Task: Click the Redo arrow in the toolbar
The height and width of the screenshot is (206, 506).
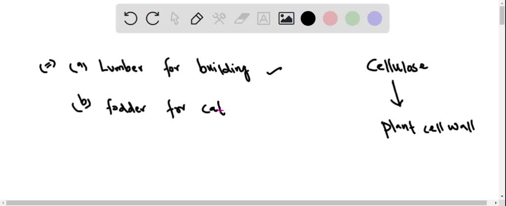Action: (153, 19)
